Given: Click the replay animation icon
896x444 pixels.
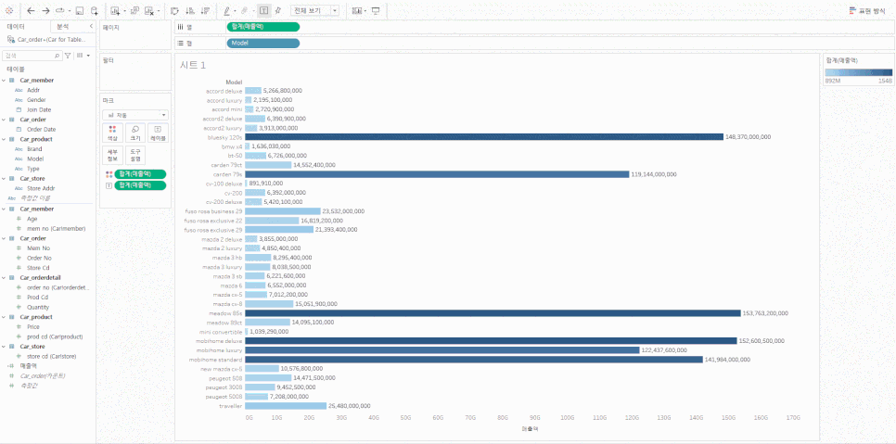Looking at the screenshot, I should coord(59,11).
